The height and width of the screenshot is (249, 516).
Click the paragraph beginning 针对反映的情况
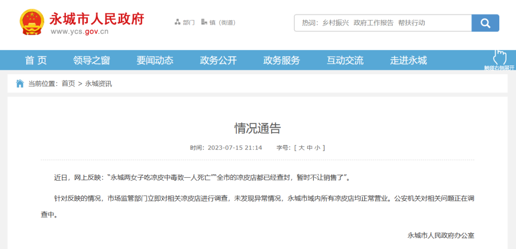tap(258, 207)
